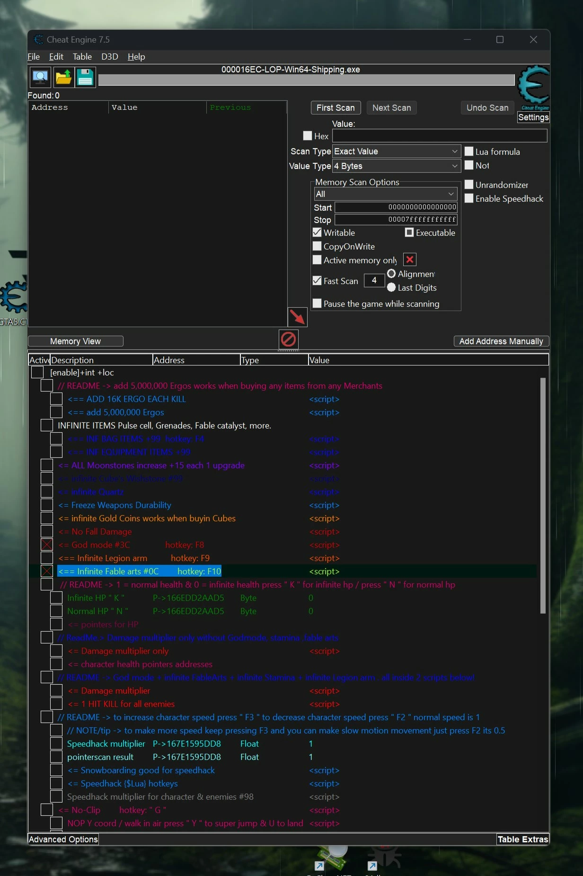Activate the [enable]+int +loc checkbox
The image size is (583, 876).
pyautogui.click(x=37, y=373)
